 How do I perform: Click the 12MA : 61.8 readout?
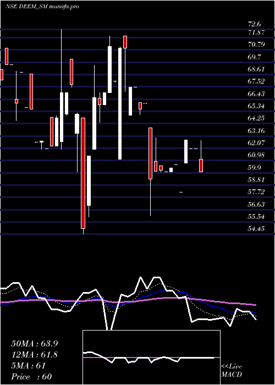34,355
